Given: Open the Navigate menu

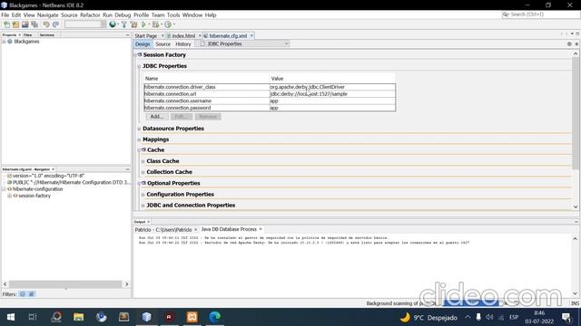Looking at the screenshot, I should [48, 14].
